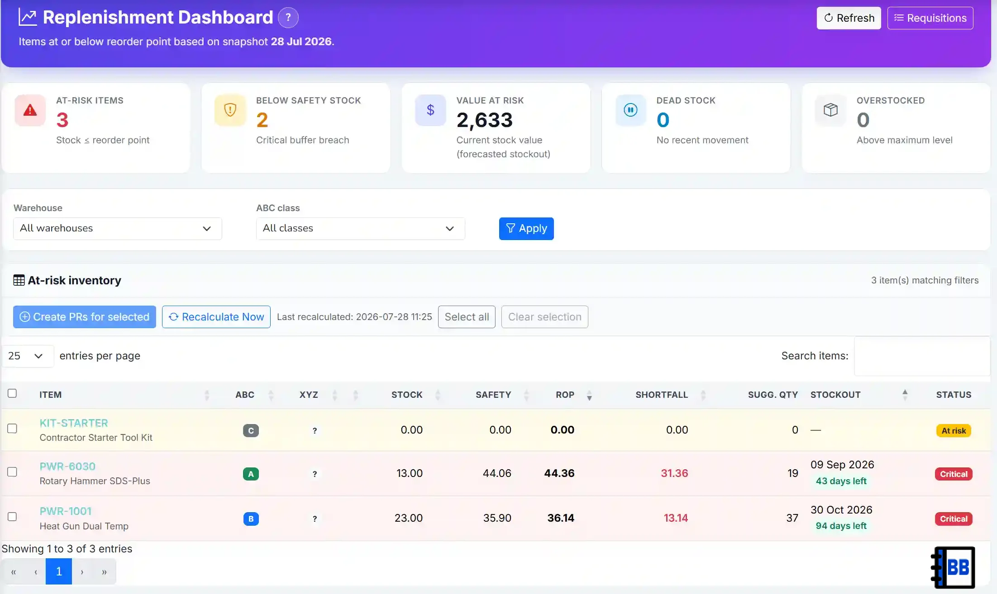The image size is (997, 594).
Task: Check the PWR-6030 row checkbox
Action: 12,471
